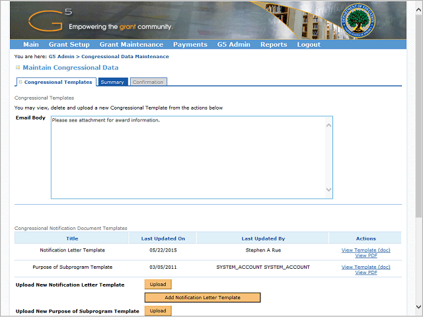423x317 pixels.
Task: Click Logout in the navigation bar
Action: [x=309, y=44]
